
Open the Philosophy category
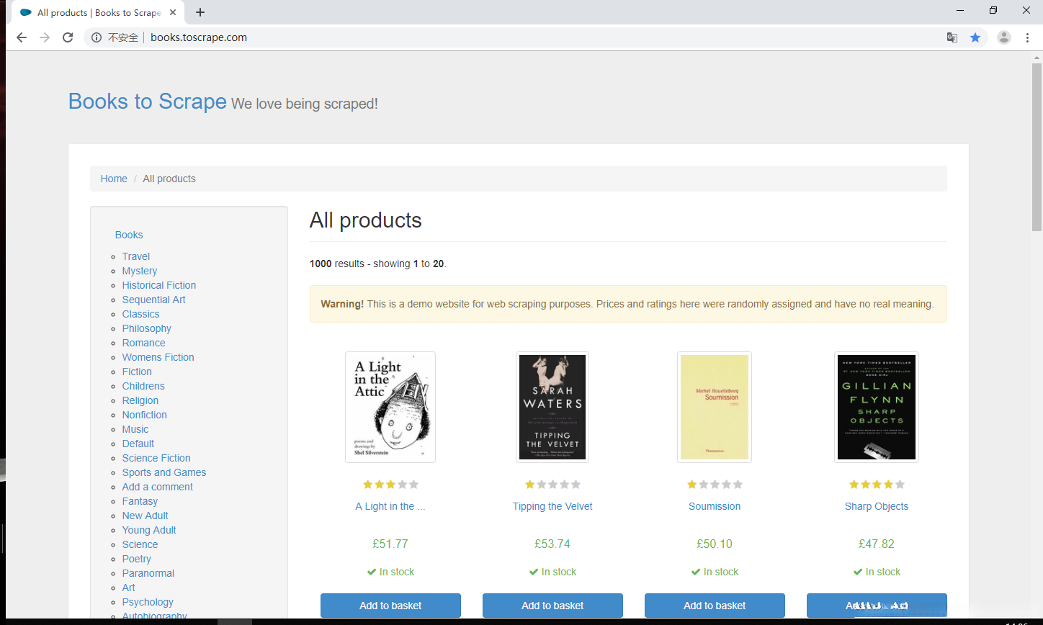click(147, 328)
